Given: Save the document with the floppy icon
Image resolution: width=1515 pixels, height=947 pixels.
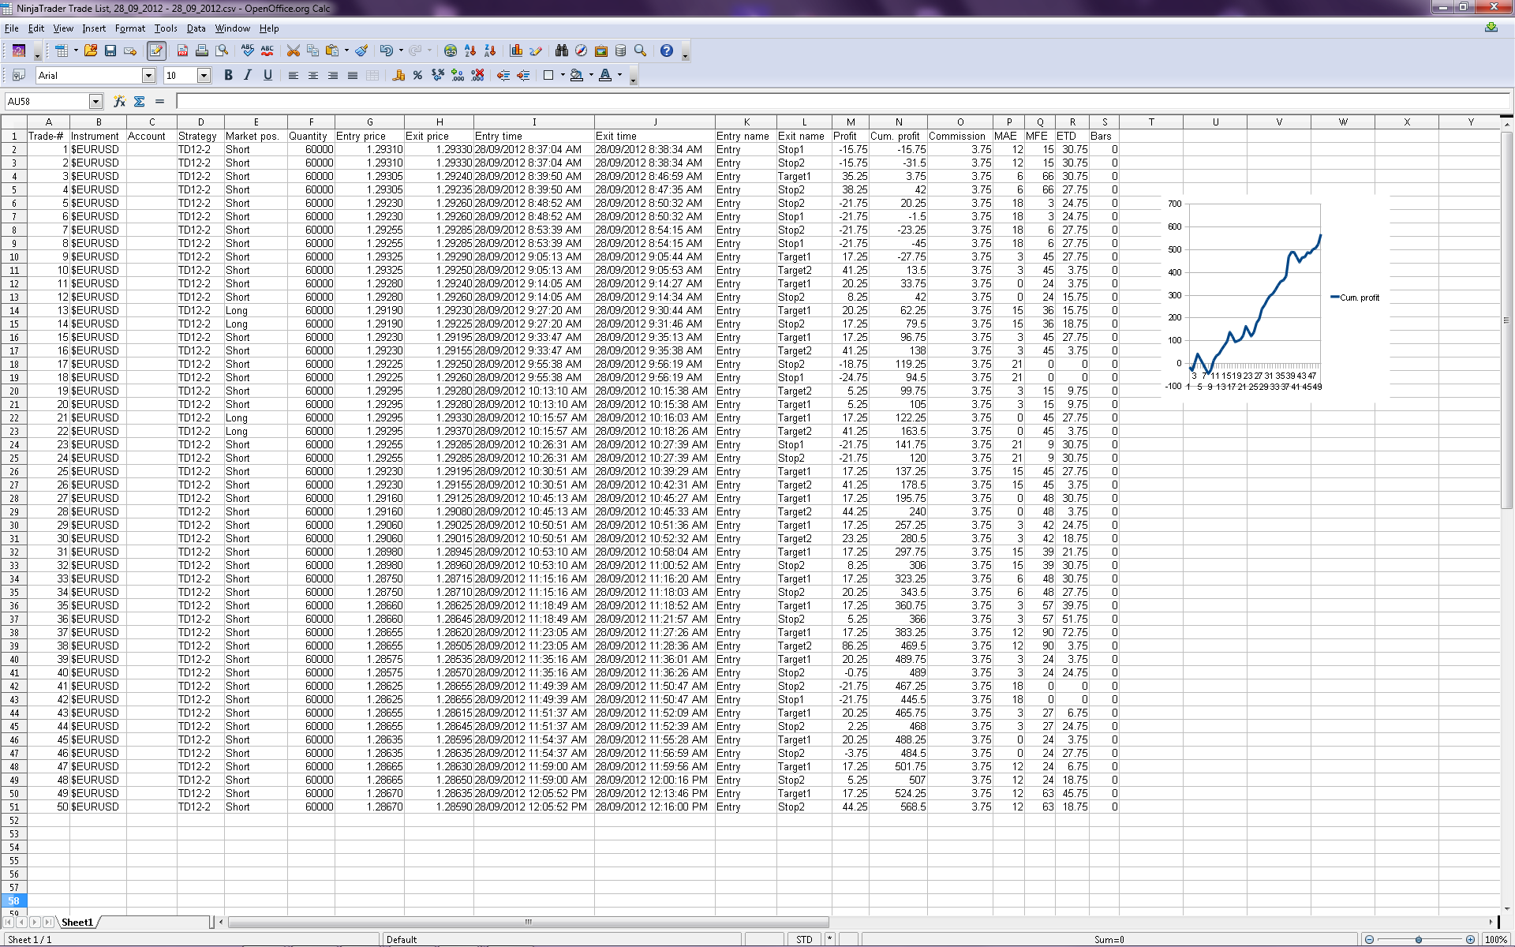Looking at the screenshot, I should click(x=110, y=51).
